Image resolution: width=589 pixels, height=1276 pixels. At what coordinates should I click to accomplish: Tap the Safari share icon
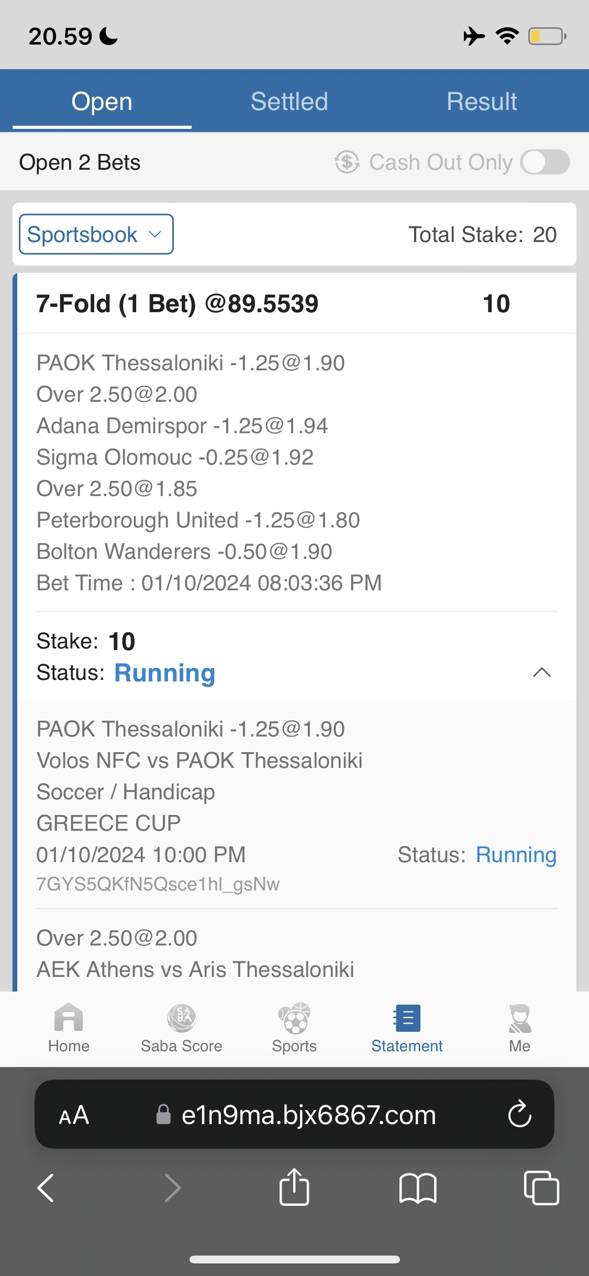click(x=294, y=1187)
